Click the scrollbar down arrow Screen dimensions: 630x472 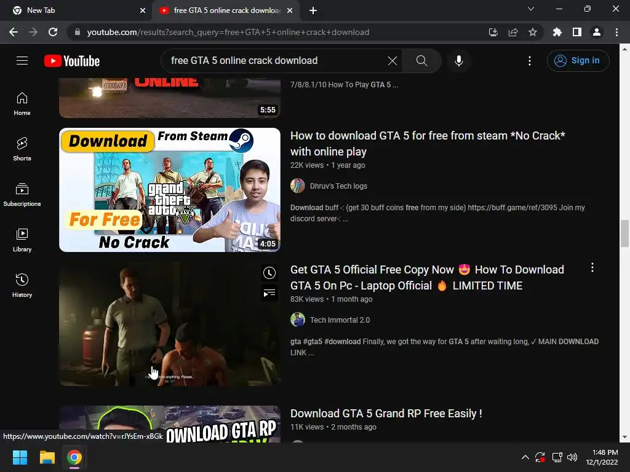coord(624,438)
